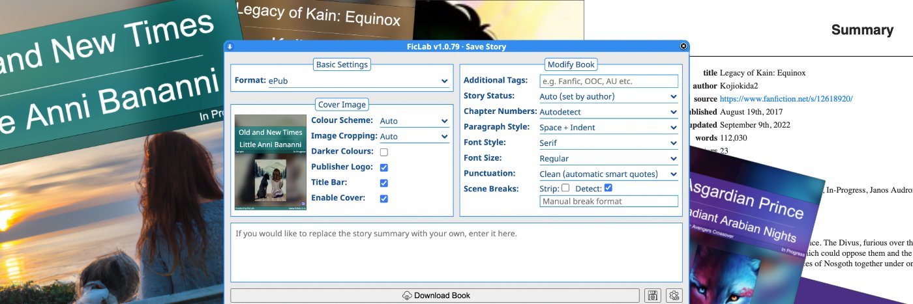Click the Additional Tags input field
The width and height of the screenshot is (913, 304).
tap(609, 81)
